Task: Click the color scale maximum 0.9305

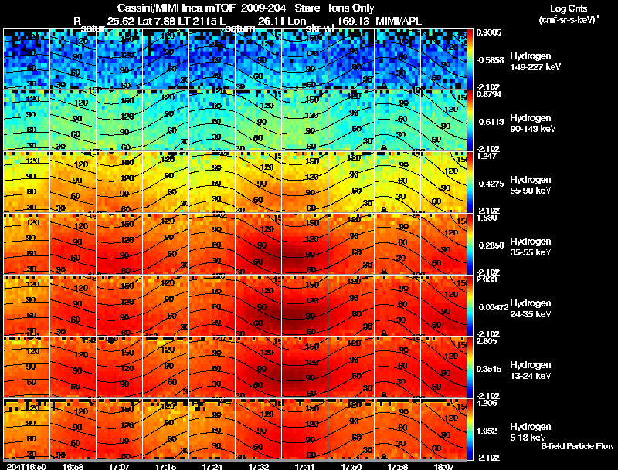Action: tap(489, 32)
